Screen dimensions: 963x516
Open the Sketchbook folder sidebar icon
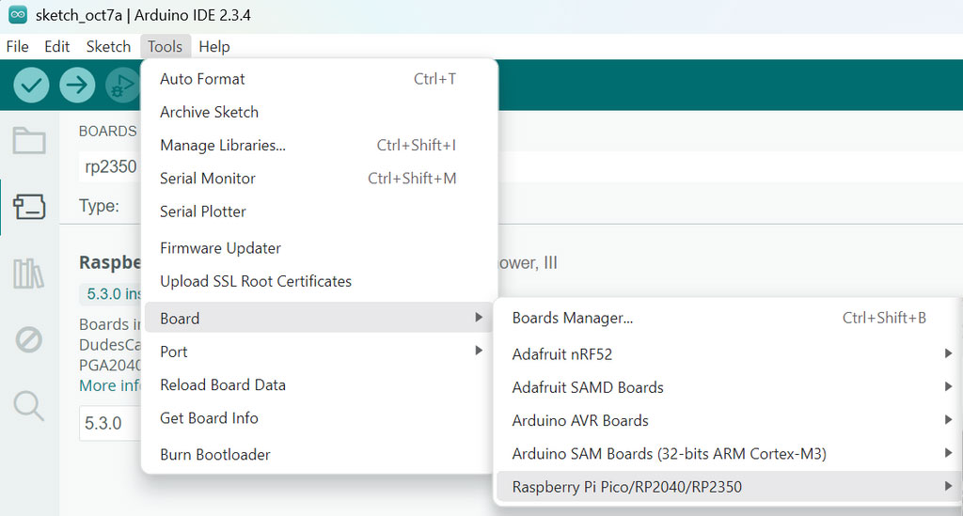coord(29,140)
